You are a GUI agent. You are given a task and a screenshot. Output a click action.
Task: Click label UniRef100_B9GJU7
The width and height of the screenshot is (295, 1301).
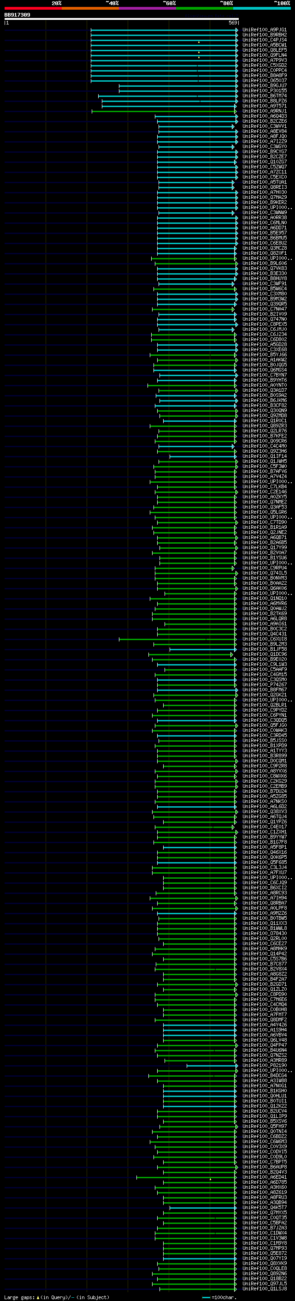pos(264,85)
